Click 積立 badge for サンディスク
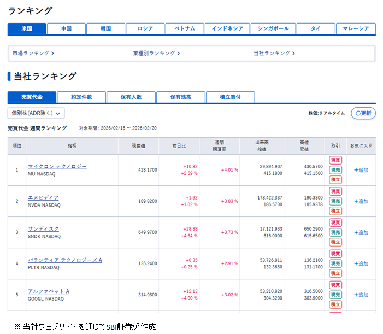Image resolution: width=383 pixels, height=334 pixels. [335, 242]
